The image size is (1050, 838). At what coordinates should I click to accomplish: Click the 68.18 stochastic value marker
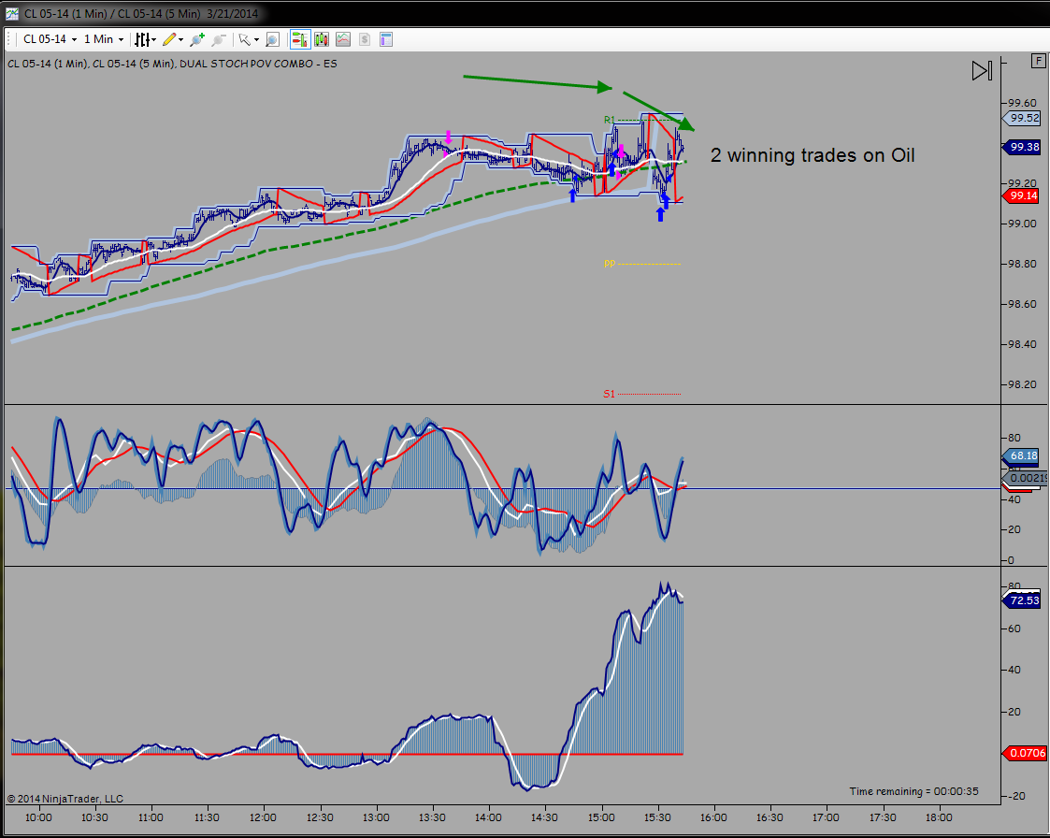1022,455
